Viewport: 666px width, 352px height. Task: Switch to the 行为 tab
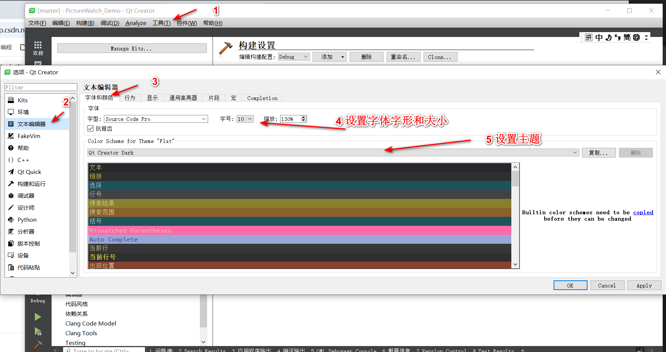tap(130, 98)
